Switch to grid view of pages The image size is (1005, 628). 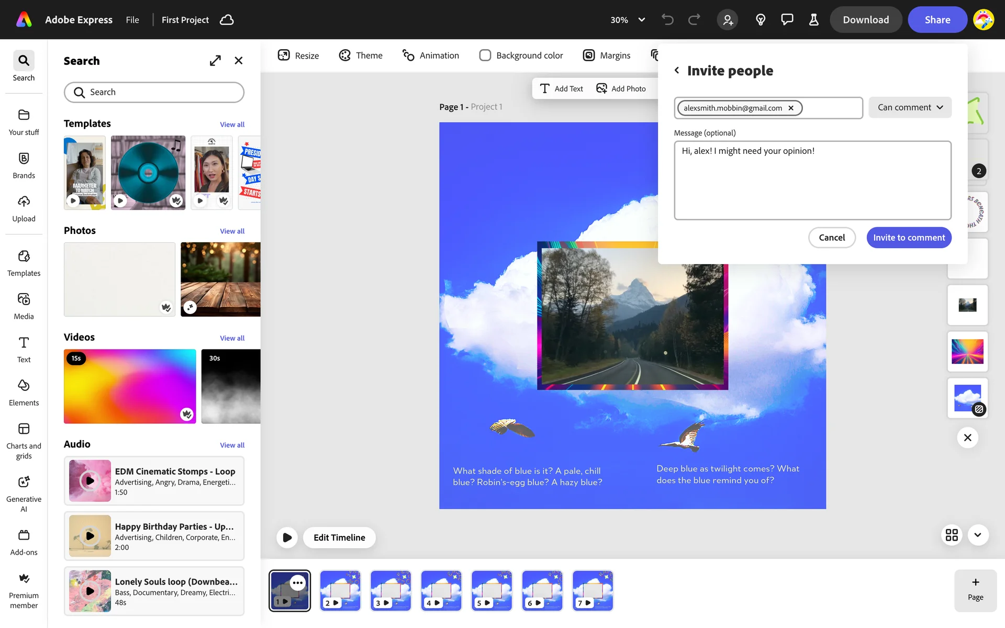click(x=952, y=535)
